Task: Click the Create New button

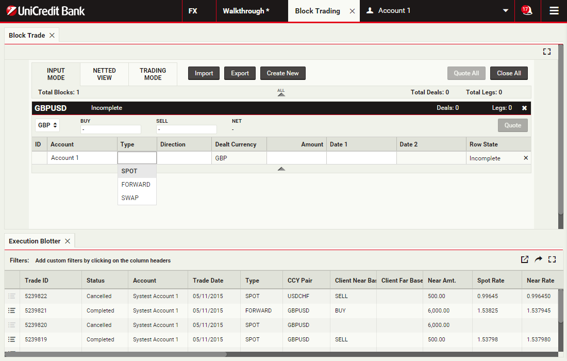Action: [282, 73]
